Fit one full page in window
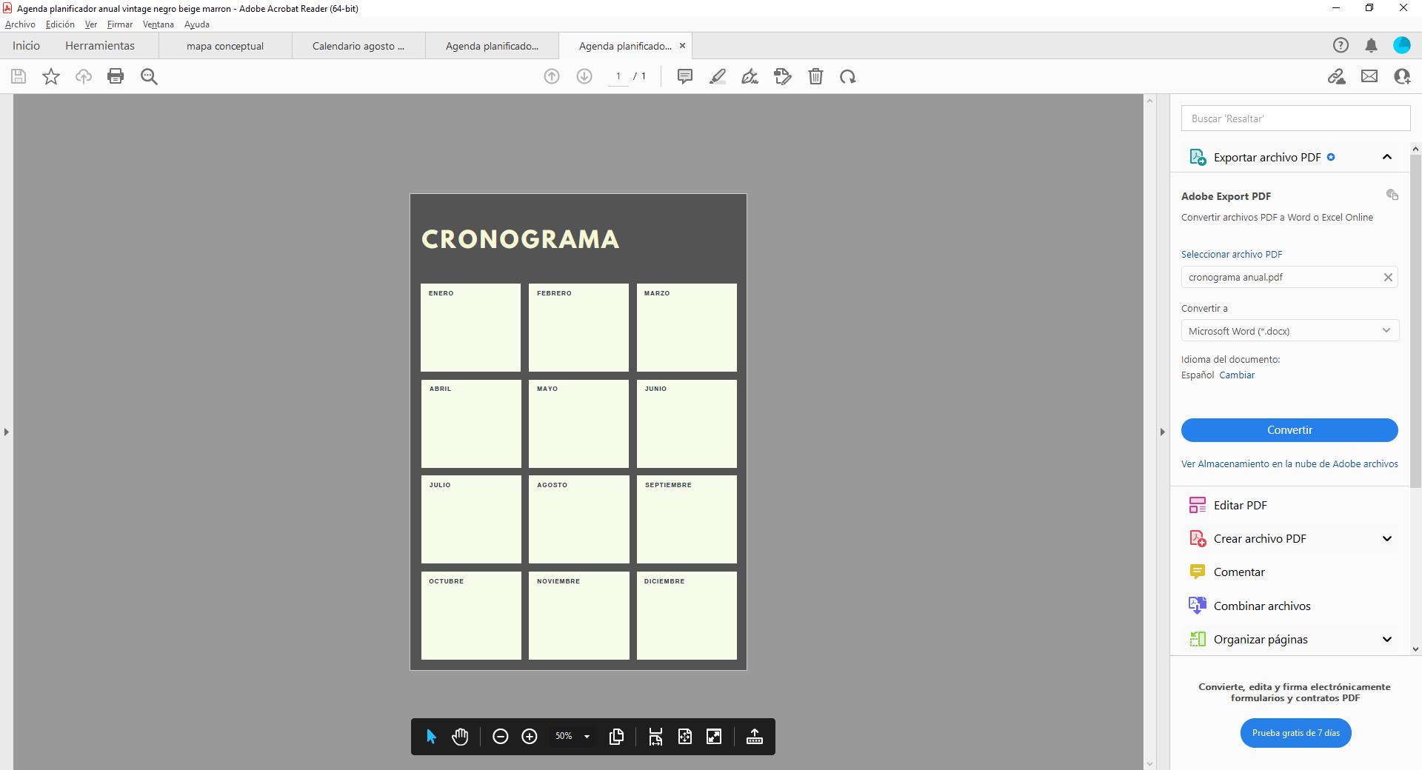Viewport: 1422px width, 770px height. [685, 736]
